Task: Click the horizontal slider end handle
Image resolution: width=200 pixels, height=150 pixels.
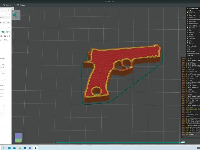Action: (180, 142)
